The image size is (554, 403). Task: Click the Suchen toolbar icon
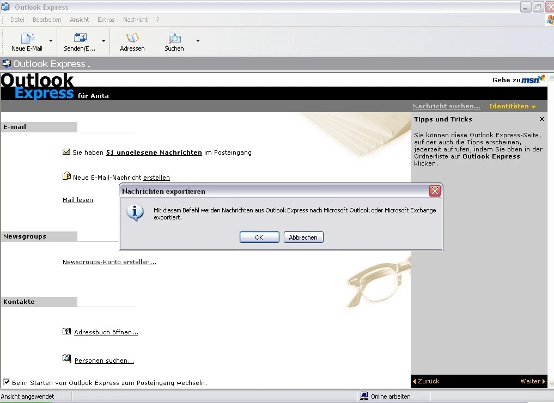coord(174,38)
